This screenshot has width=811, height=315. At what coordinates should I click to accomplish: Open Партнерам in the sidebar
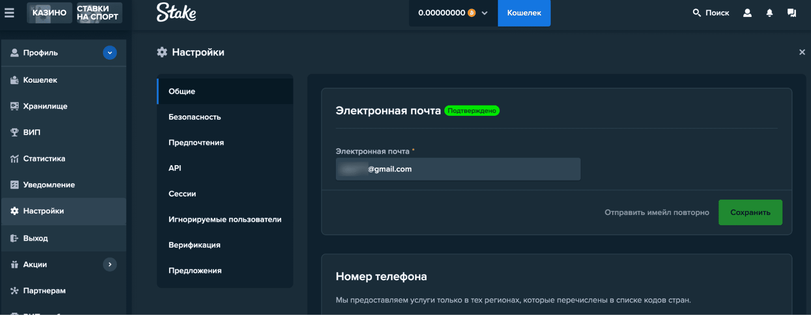pos(64,291)
